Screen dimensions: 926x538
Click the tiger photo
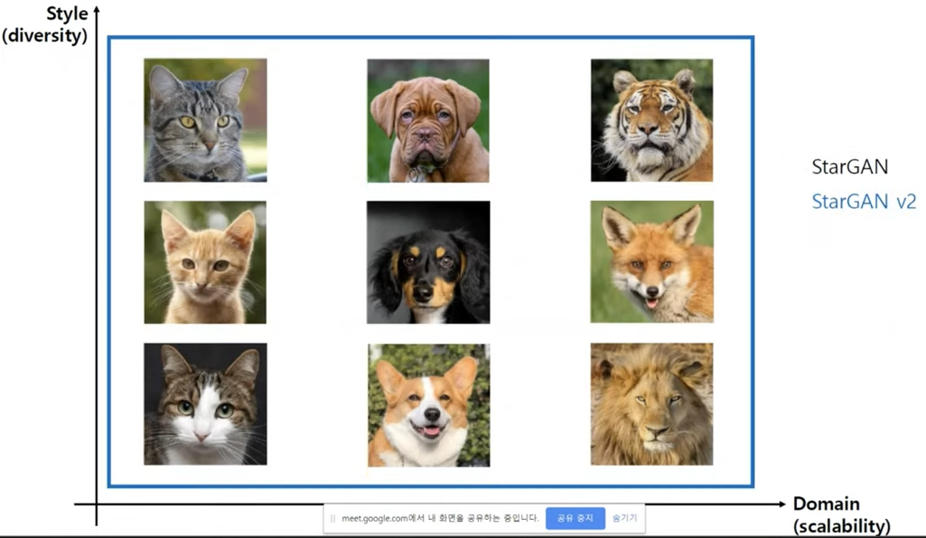point(652,120)
